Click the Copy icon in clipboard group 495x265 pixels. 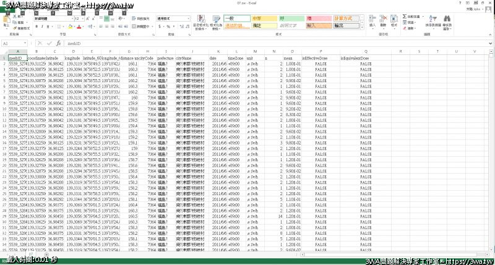(x=15, y=22)
